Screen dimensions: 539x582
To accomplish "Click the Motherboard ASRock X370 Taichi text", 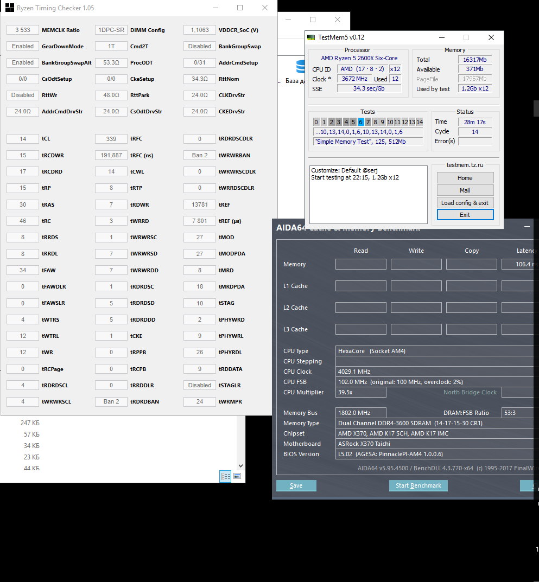I will (364, 444).
